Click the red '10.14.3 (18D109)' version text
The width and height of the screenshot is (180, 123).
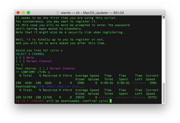[x=30, y=101]
